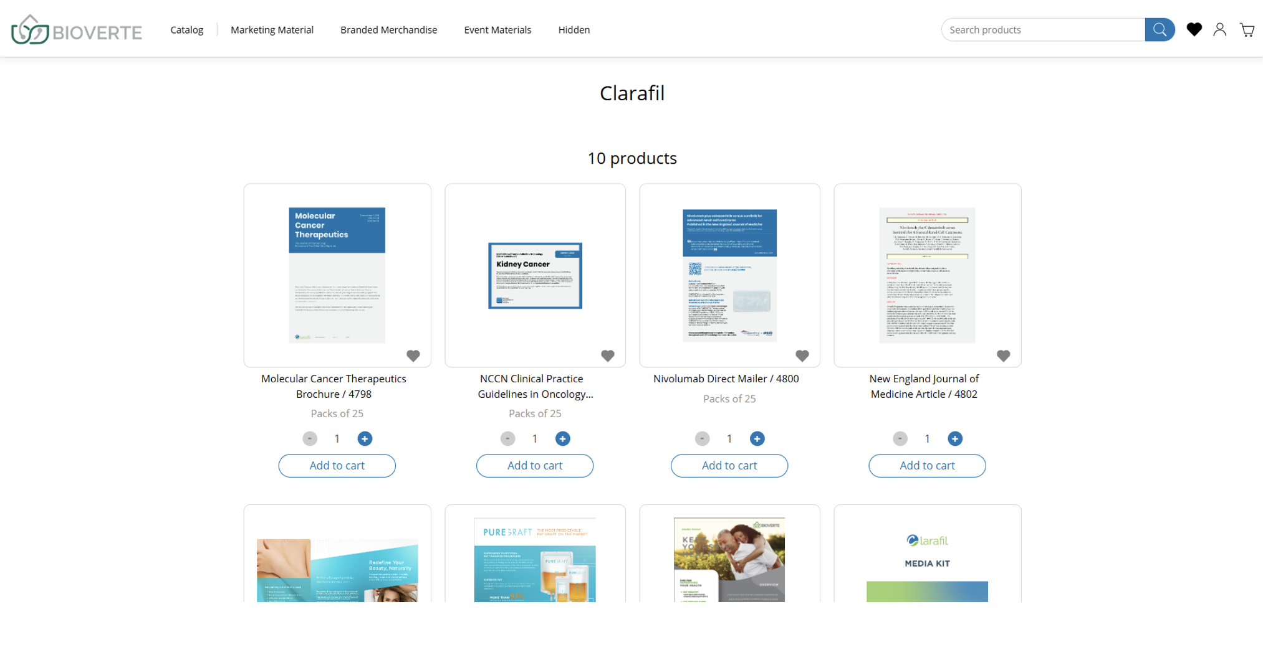
Task: Focus the Search products field
Action: (x=1043, y=30)
